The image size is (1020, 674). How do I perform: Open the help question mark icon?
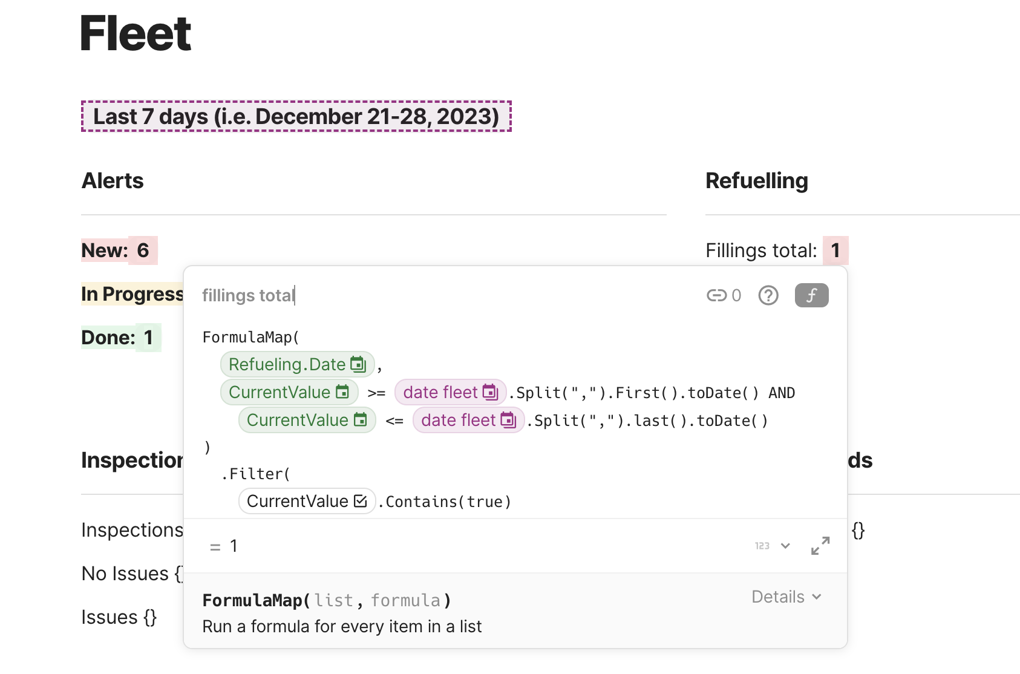click(768, 295)
